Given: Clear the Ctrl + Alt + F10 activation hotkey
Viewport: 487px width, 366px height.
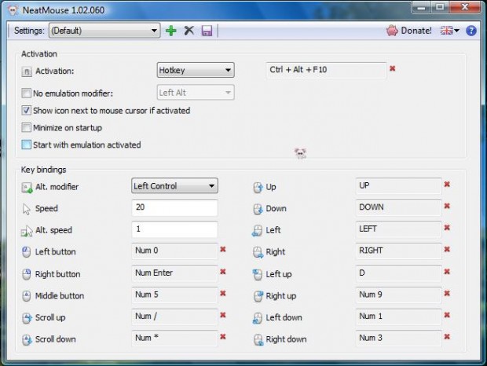Looking at the screenshot, I should [393, 69].
